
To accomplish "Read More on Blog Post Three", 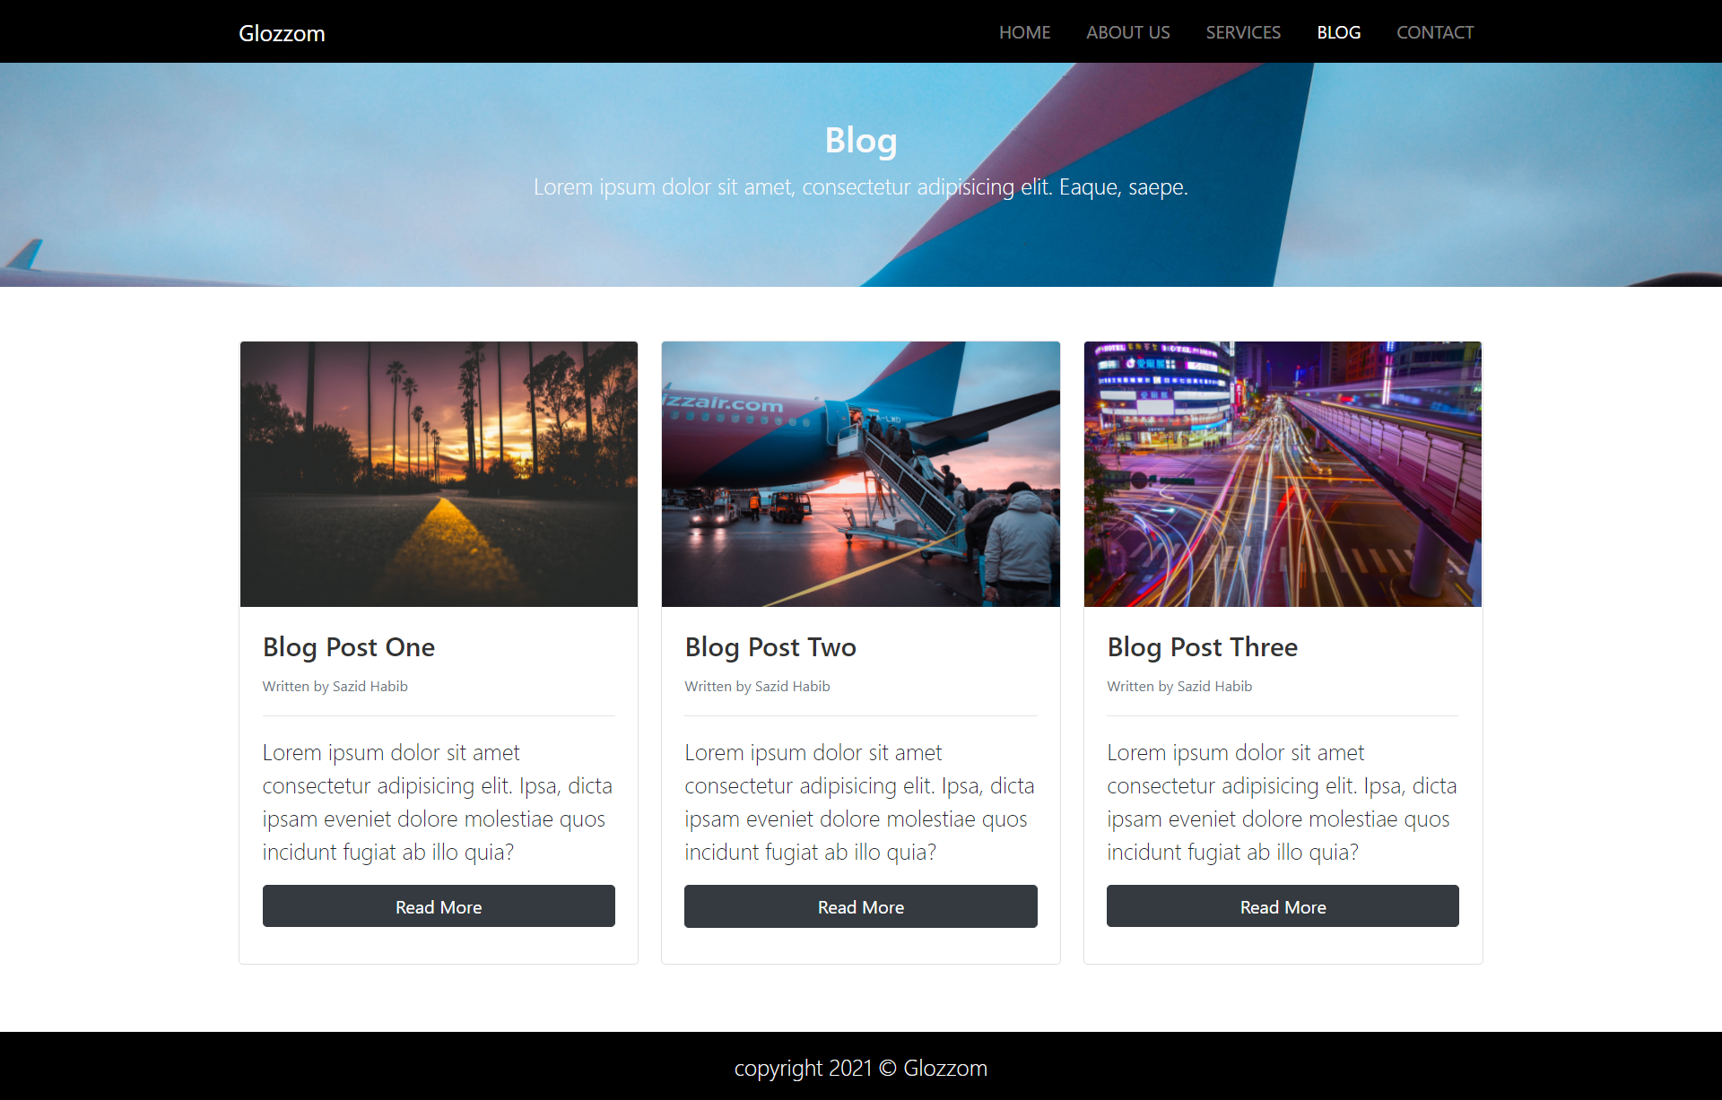I will 1283,906.
